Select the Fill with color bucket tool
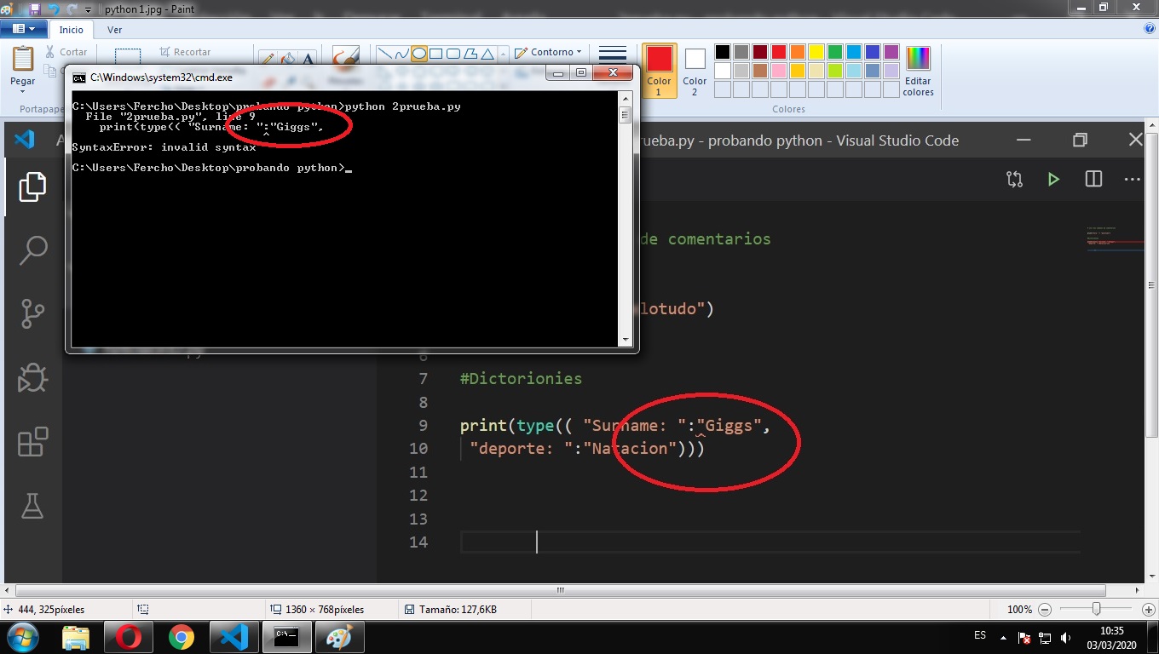Image resolution: width=1159 pixels, height=654 pixels. tap(288, 58)
